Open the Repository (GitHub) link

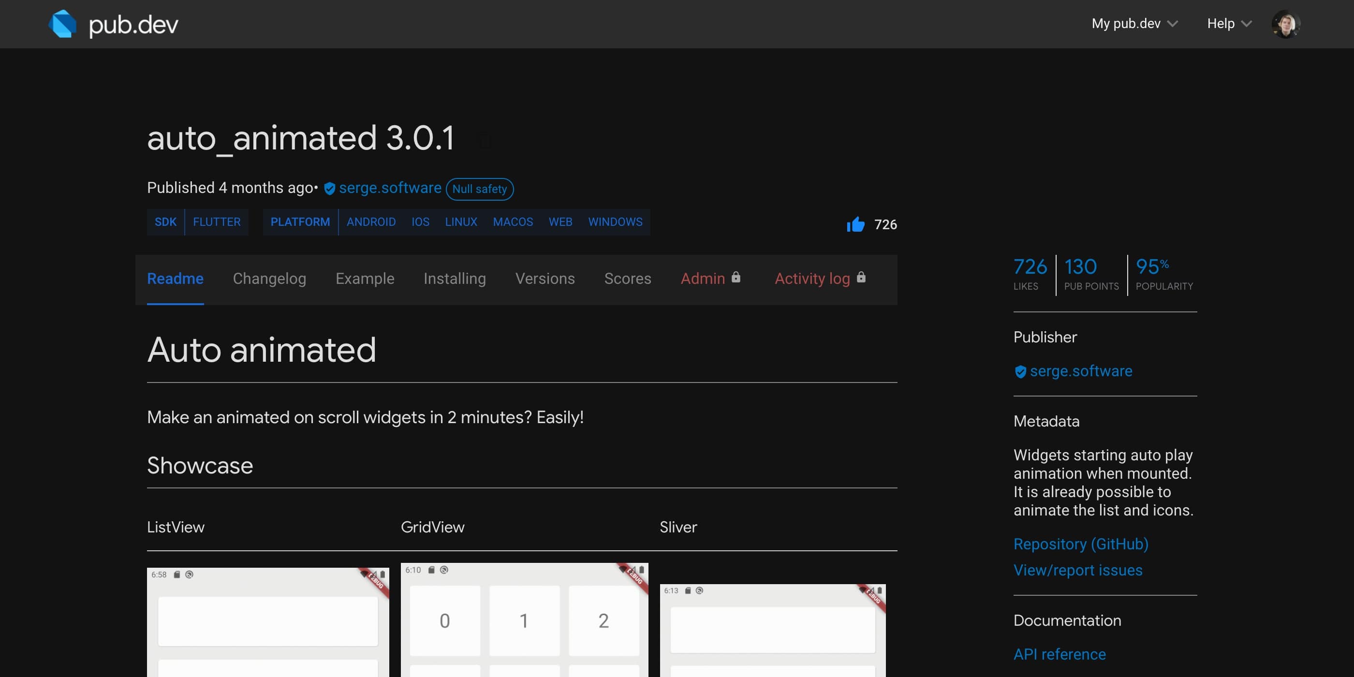pos(1081,544)
